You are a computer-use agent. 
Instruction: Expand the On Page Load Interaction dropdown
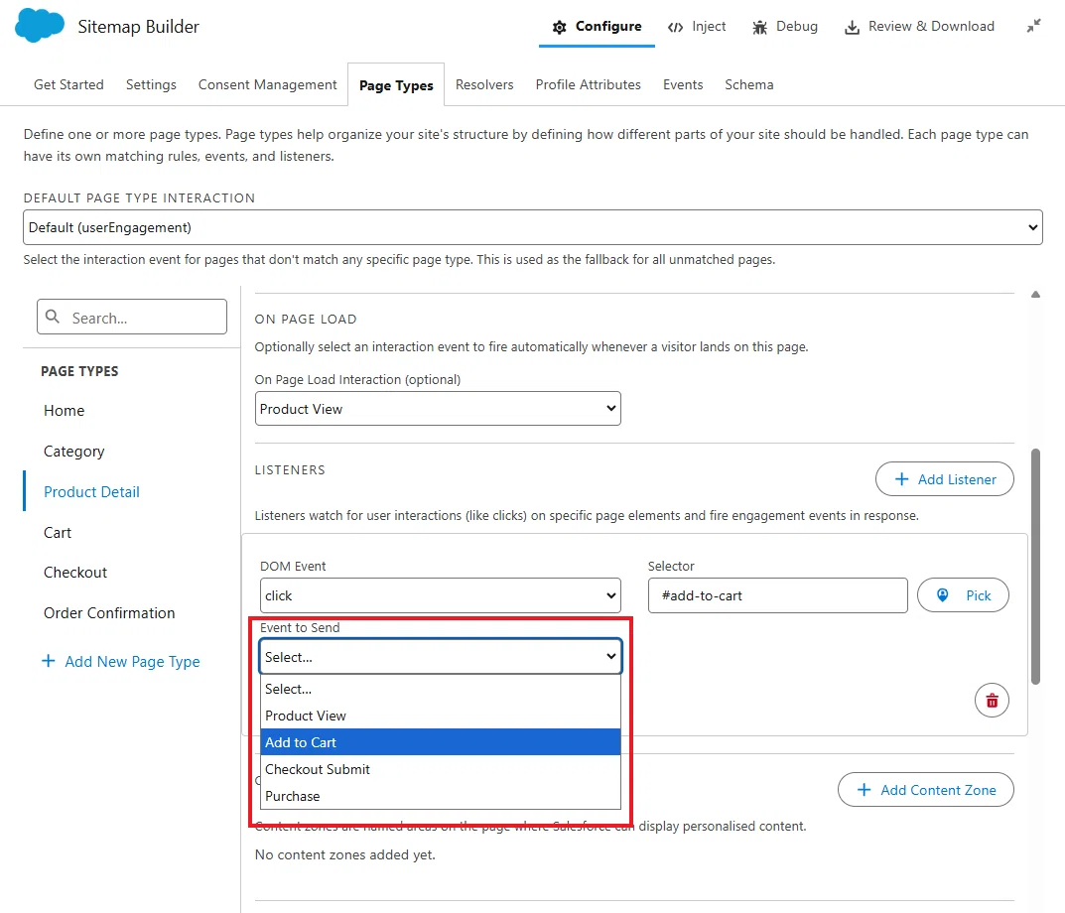438,409
